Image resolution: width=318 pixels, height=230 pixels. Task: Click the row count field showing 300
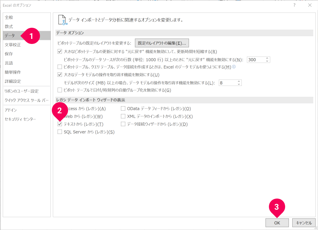tap(256, 60)
